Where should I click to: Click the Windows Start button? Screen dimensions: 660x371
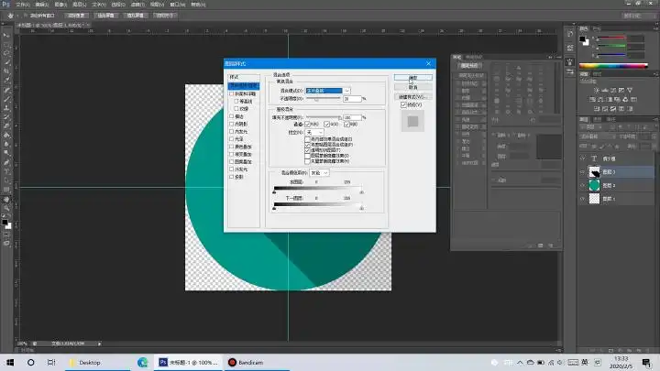coord(9,362)
